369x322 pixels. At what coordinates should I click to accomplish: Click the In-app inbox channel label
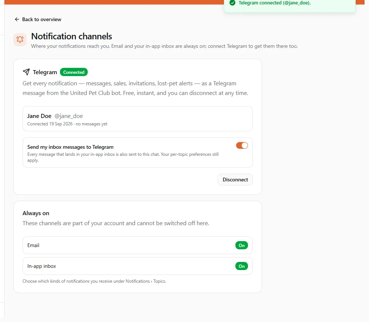42,266
